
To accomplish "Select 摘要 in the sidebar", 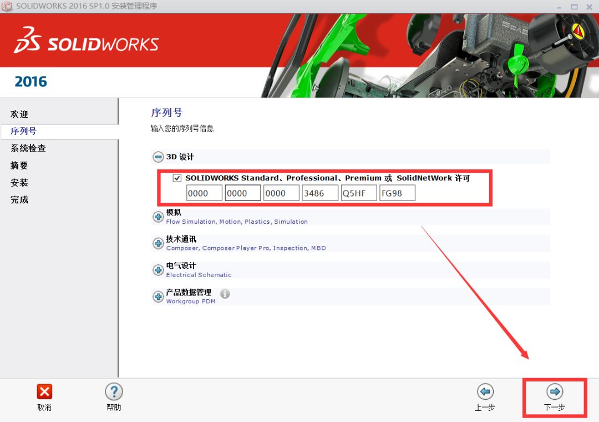I will click(x=19, y=165).
